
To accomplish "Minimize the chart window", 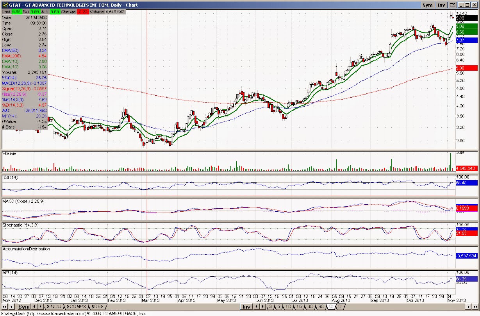I will pyautogui.click(x=461, y=5).
